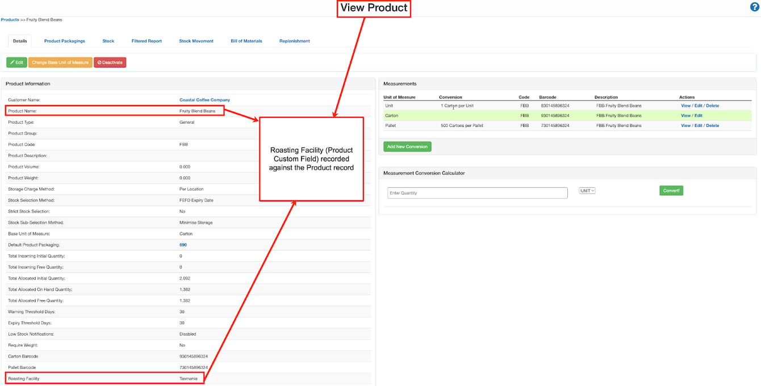
Task: Open the Filtered Report tab
Action: (147, 41)
